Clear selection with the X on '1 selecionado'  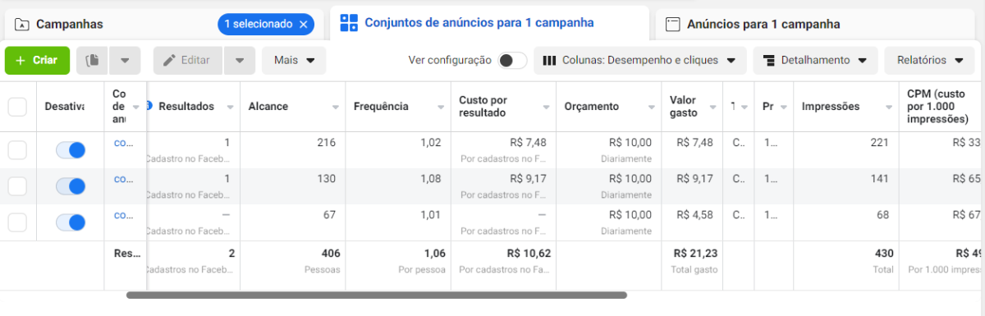pos(304,25)
